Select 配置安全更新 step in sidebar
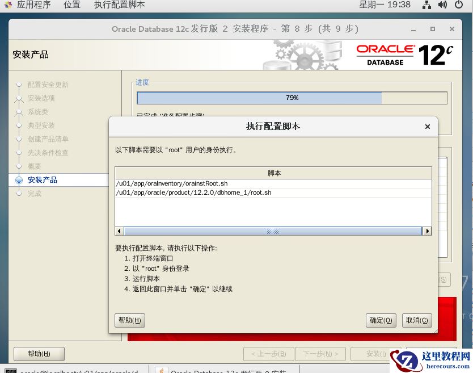This screenshot has height=373, width=473. pyautogui.click(x=48, y=85)
